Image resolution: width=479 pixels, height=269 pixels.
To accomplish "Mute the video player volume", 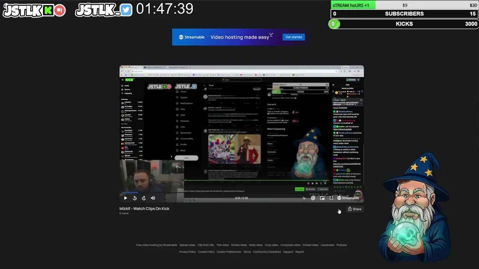I will click(x=153, y=198).
